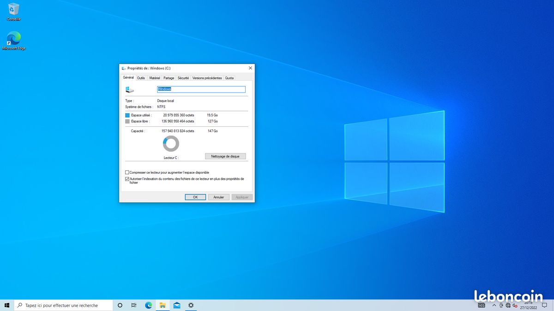Click the drive icon in the dialog title bar
The image size is (554, 311).
tap(124, 68)
